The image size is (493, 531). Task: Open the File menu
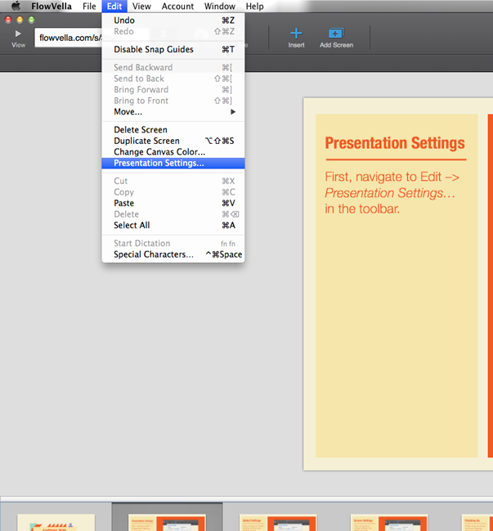coord(89,7)
